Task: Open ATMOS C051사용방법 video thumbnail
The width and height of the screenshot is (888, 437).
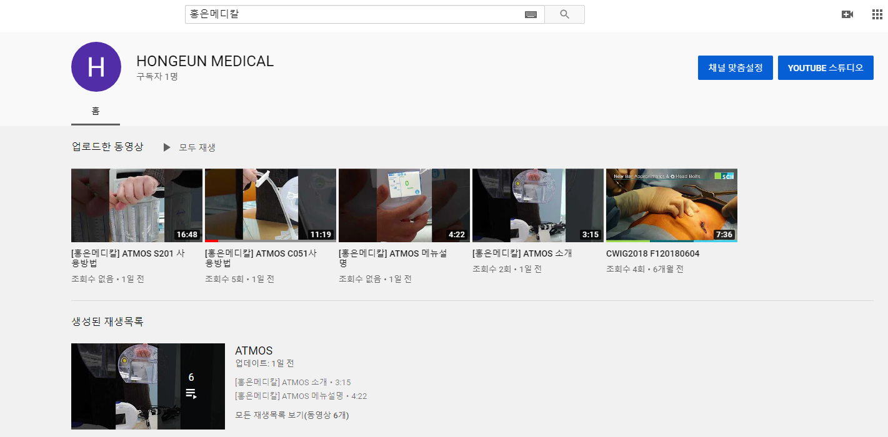Action: tap(271, 205)
